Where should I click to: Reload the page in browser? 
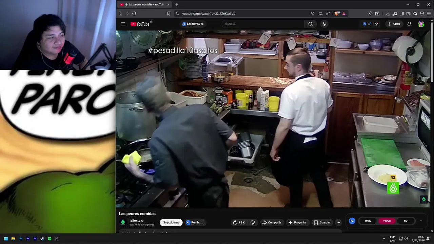[x=134, y=14]
